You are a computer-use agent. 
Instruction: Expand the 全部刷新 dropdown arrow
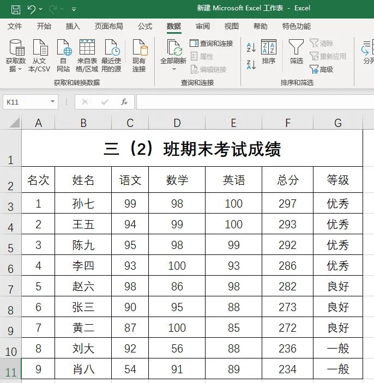(174, 69)
